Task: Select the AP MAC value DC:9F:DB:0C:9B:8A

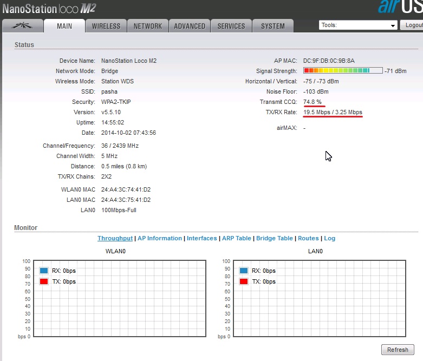Action: pyautogui.click(x=329, y=61)
